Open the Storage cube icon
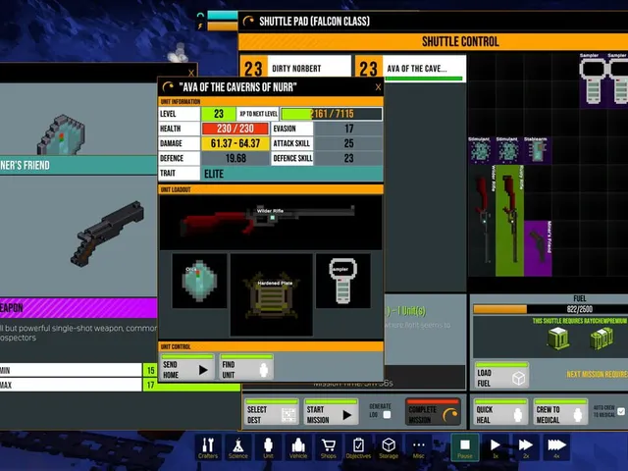Viewport: 628px width, 471px height. 389,447
